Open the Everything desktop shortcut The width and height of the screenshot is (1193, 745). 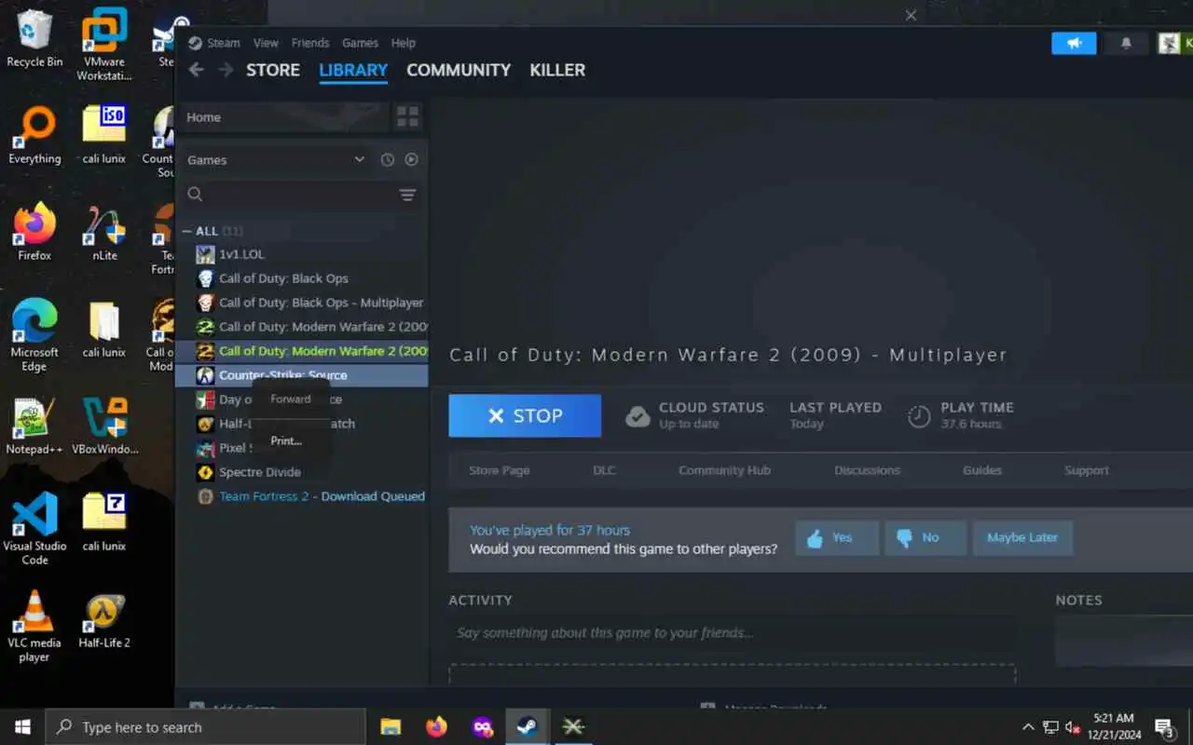(34, 136)
